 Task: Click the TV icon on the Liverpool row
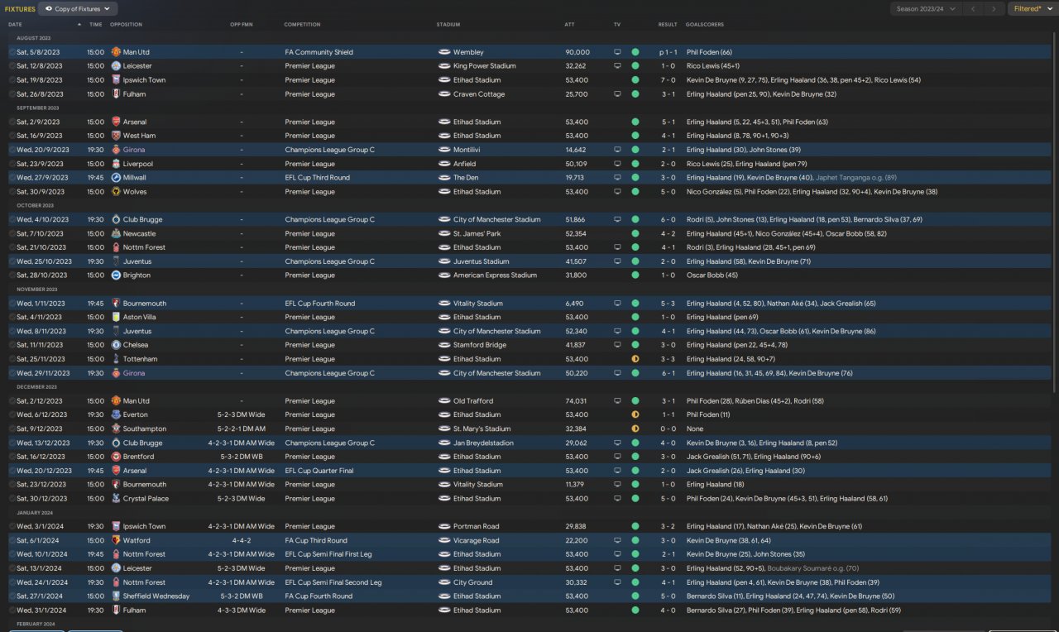click(x=617, y=164)
